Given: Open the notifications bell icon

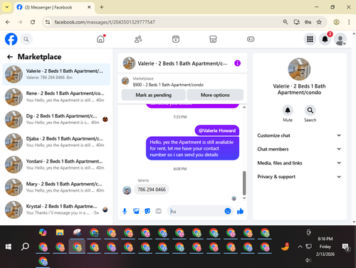Looking at the screenshot, I should [x=325, y=39].
